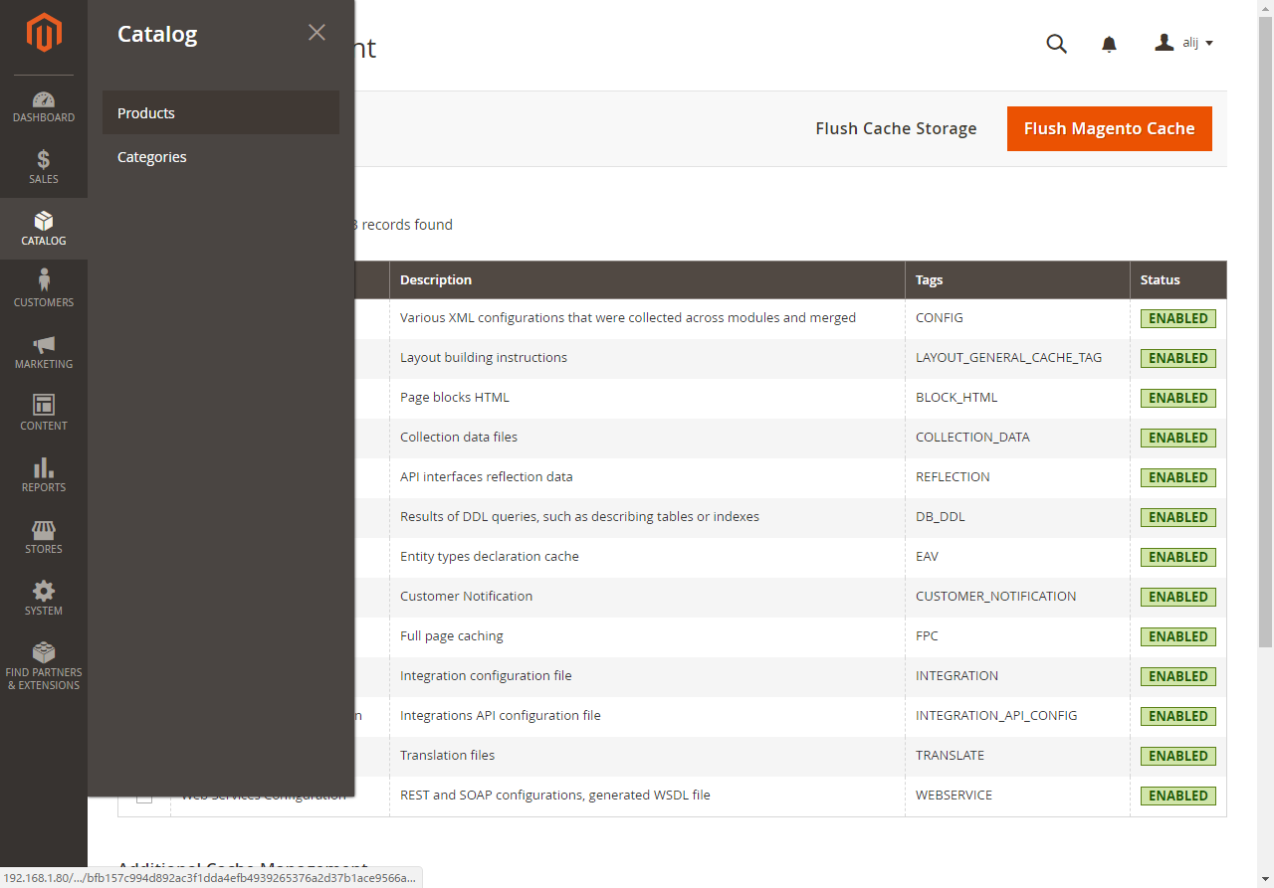Viewport: 1274px width, 888px height.
Task: Click 'Integrations API configuration file' text
Action: click(501, 715)
